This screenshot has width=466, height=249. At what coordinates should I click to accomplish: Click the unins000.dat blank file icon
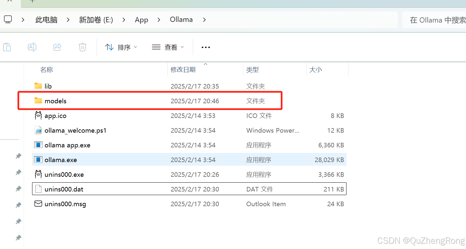pos(38,189)
